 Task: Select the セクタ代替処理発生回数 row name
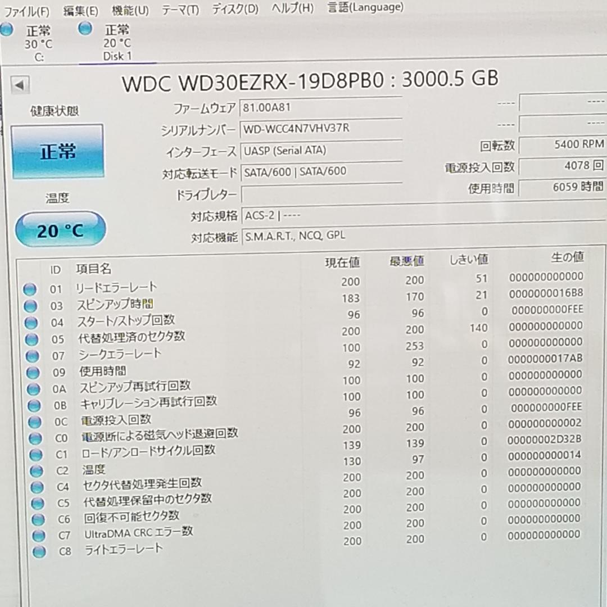tap(142, 483)
